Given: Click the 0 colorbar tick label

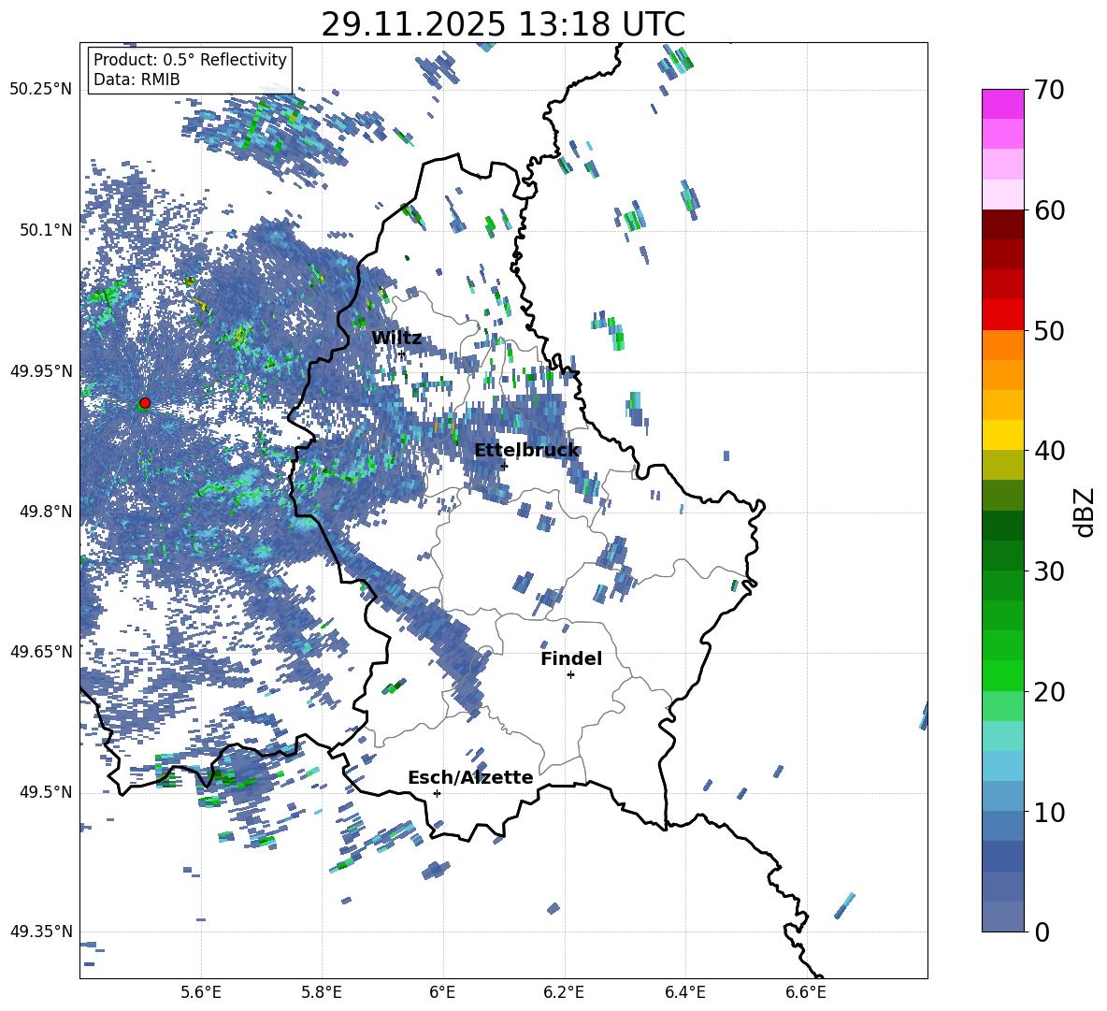Looking at the screenshot, I should [1042, 932].
